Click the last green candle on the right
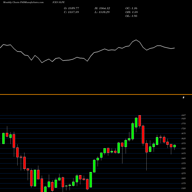Image resolution: width=192 pixels, height=192 pixels. point(175,146)
